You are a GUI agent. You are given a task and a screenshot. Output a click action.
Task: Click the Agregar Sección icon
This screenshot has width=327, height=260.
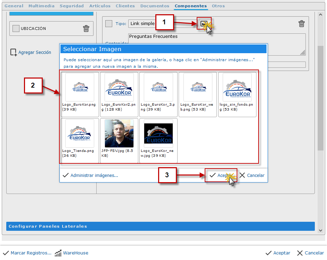point(14,52)
